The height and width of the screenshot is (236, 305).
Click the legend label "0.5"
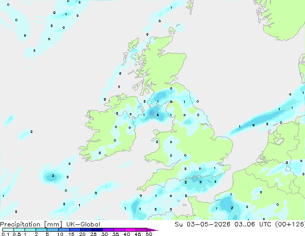coord(17,234)
